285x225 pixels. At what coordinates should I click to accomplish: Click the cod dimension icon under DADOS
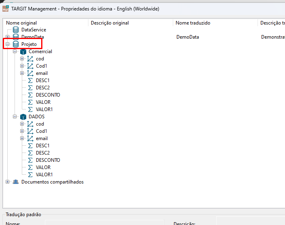pos(30,124)
